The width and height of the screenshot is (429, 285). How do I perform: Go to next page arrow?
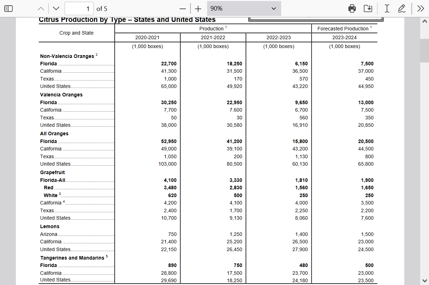[56, 8]
